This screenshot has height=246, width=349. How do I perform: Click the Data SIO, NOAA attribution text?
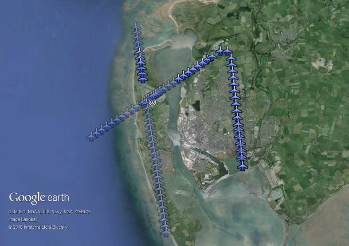[x=49, y=212]
